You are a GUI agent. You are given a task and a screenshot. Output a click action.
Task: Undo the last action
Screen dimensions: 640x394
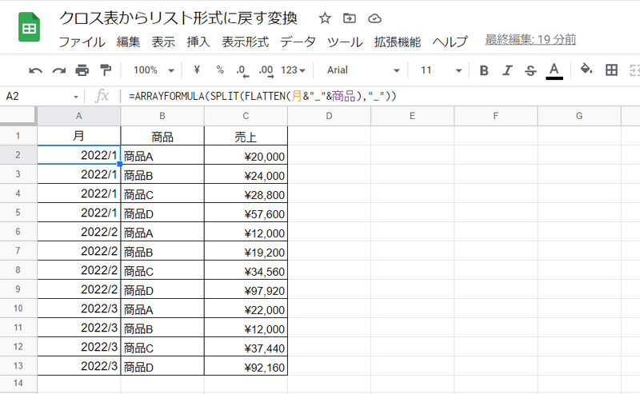pos(35,70)
